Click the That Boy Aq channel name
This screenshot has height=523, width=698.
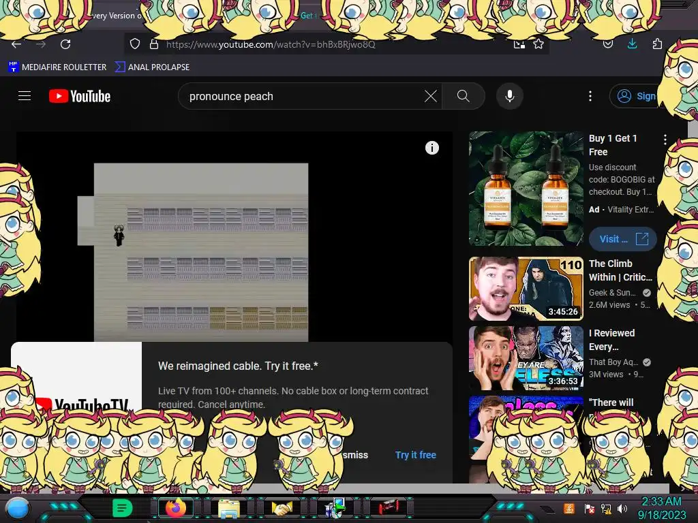point(613,362)
